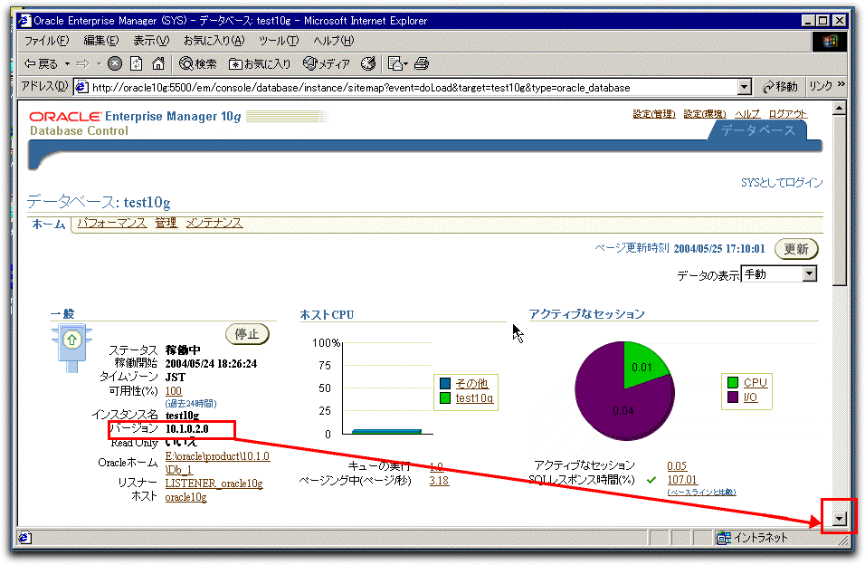Viewport: 865px width, 565px height.
Task: Switch to the メンテナンス tab
Action: click(x=214, y=223)
